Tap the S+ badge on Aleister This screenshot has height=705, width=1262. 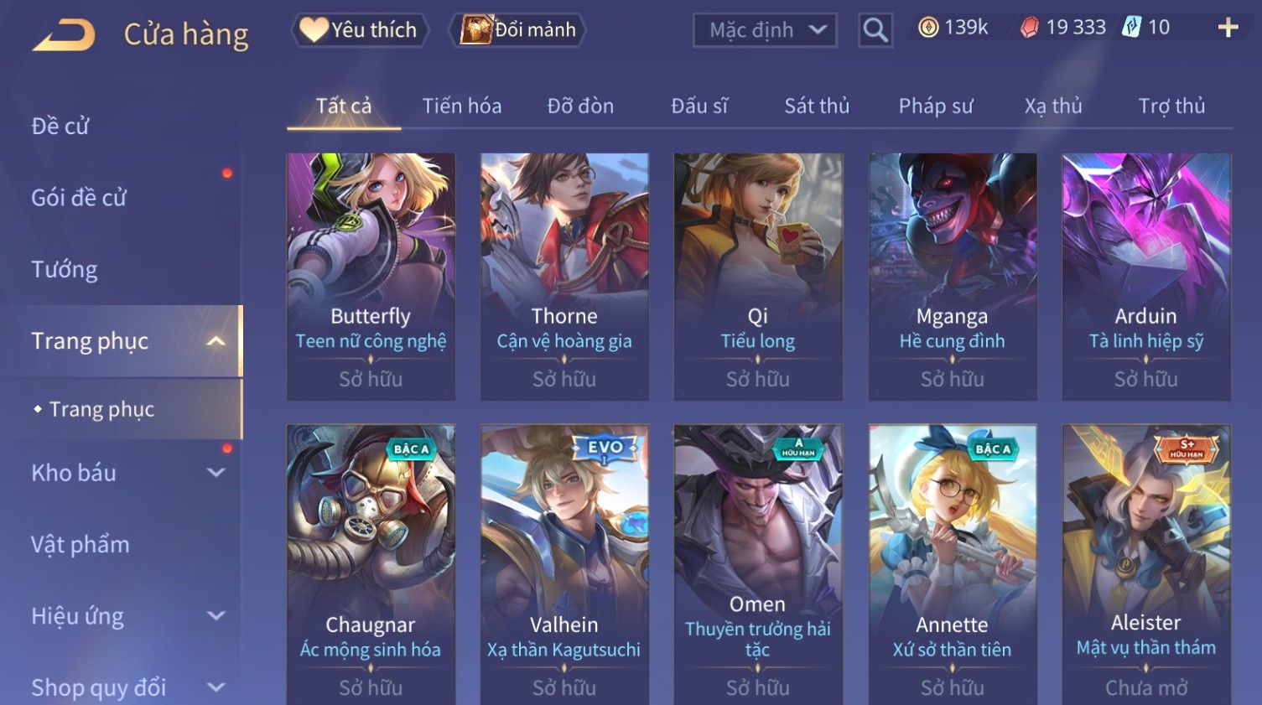pyautogui.click(x=1187, y=448)
